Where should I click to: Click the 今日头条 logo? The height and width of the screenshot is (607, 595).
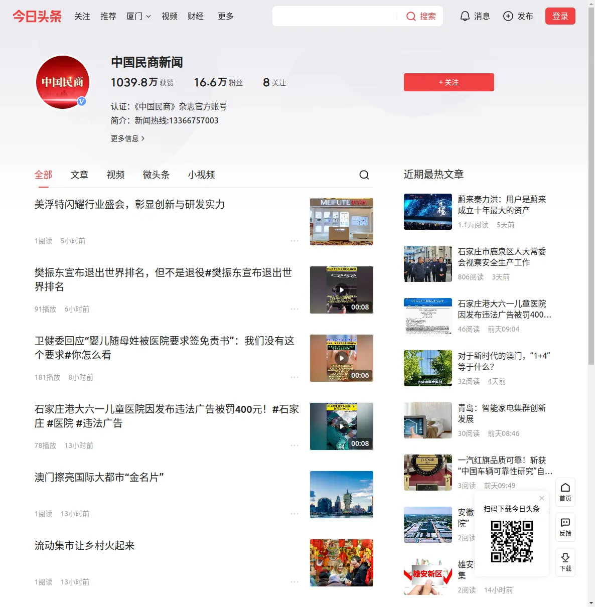click(x=37, y=16)
